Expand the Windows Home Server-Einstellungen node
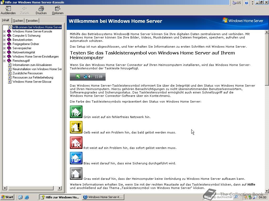 coord(4,57)
